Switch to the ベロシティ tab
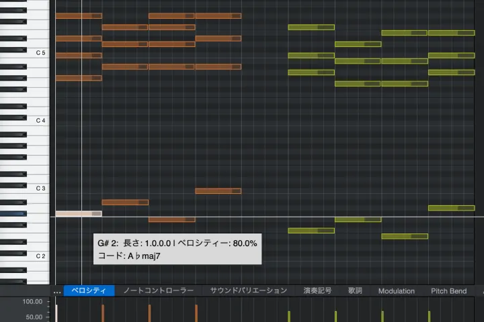This screenshot has width=484, height=322. (x=89, y=290)
